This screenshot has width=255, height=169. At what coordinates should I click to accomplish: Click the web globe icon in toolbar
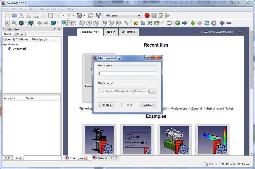[x=177, y=23]
